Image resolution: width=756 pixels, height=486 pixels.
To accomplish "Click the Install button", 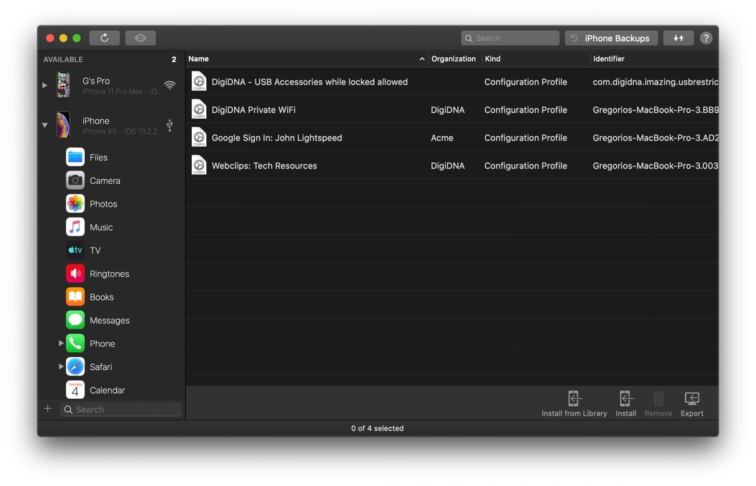I will coord(626,404).
